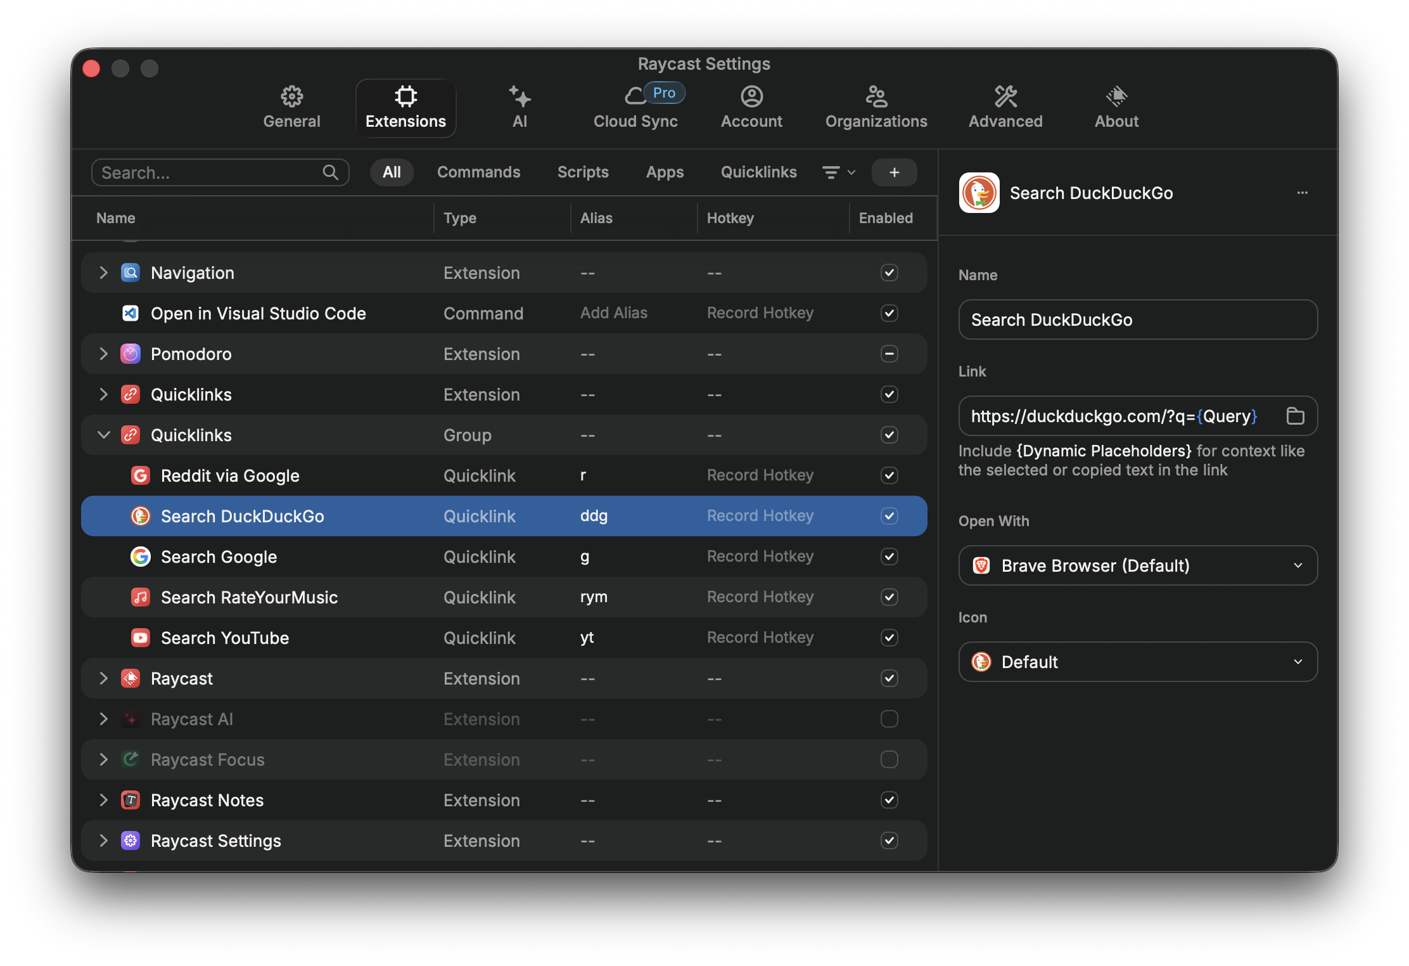Open the About tab

[1116, 108]
